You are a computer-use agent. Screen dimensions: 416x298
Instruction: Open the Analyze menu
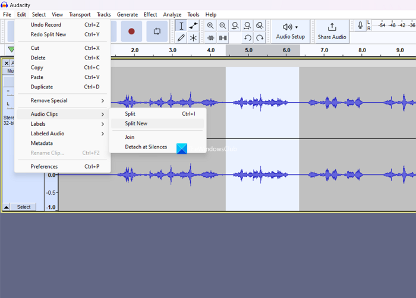[172, 14]
